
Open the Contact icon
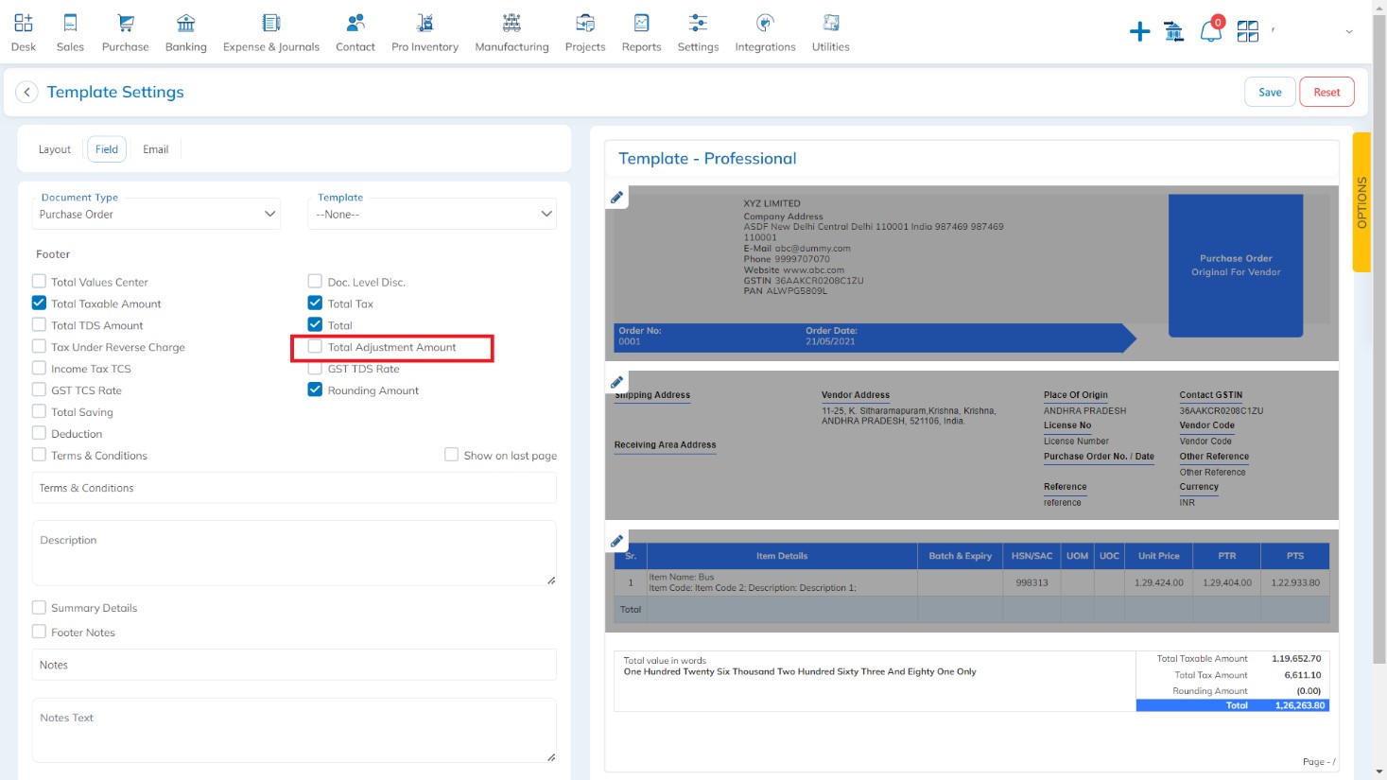(x=355, y=23)
